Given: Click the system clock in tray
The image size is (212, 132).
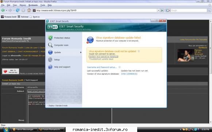Looking at the screenshot, I should (x=205, y=129).
